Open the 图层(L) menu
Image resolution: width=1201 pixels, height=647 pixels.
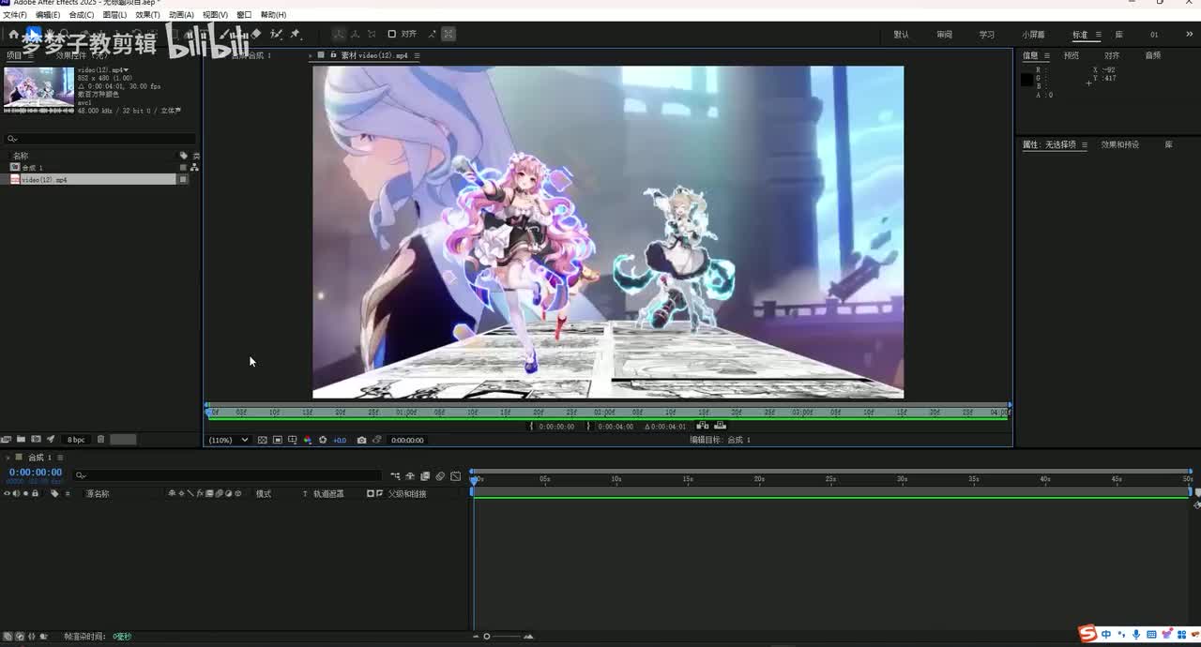click(114, 15)
